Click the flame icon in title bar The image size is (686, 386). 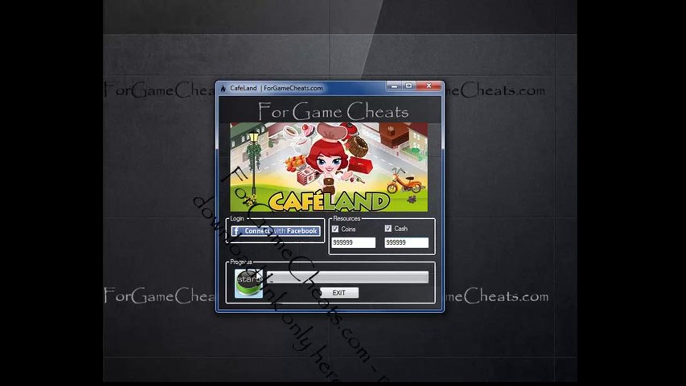pyautogui.click(x=223, y=88)
